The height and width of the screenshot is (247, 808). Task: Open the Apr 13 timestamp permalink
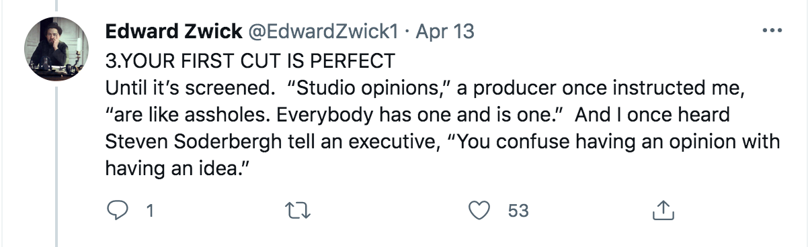(445, 31)
